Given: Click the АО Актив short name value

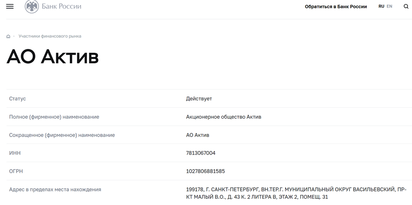Looking at the screenshot, I should [198, 135].
